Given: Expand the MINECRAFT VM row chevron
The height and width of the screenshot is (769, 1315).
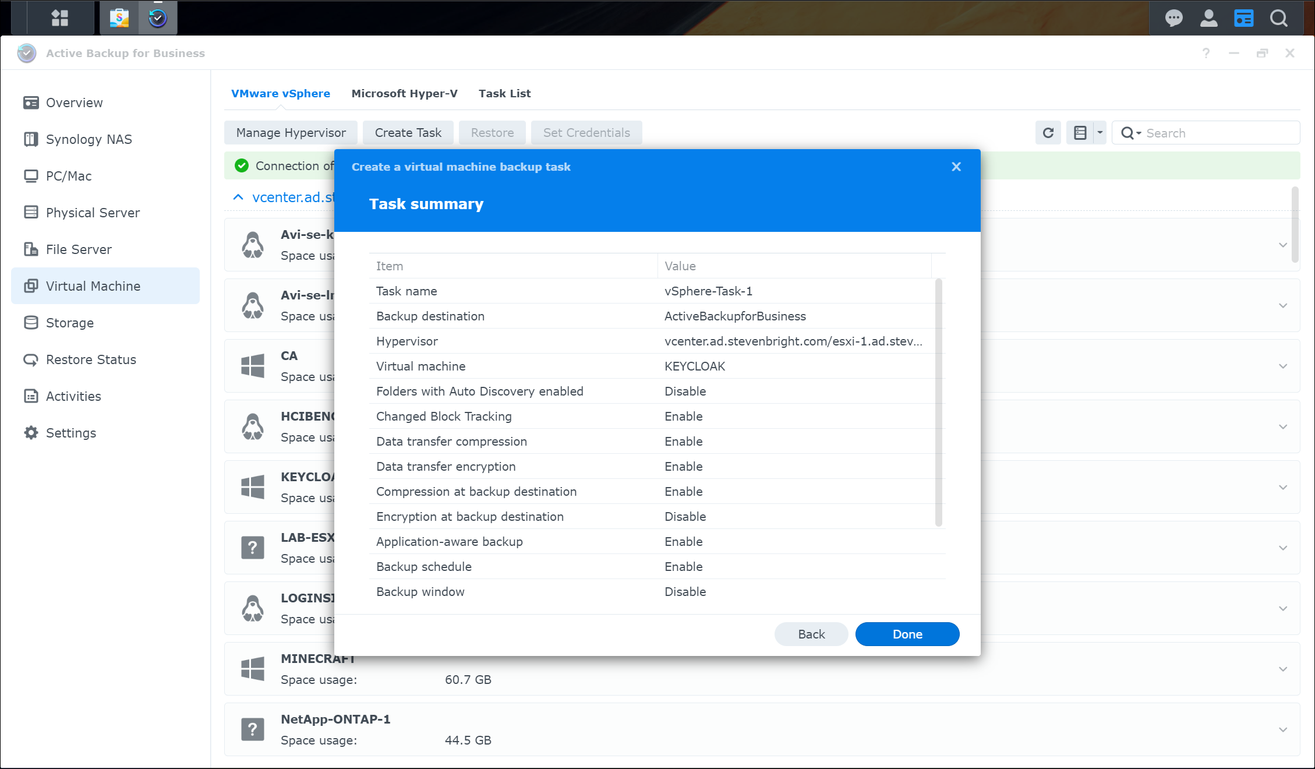Looking at the screenshot, I should 1282,669.
